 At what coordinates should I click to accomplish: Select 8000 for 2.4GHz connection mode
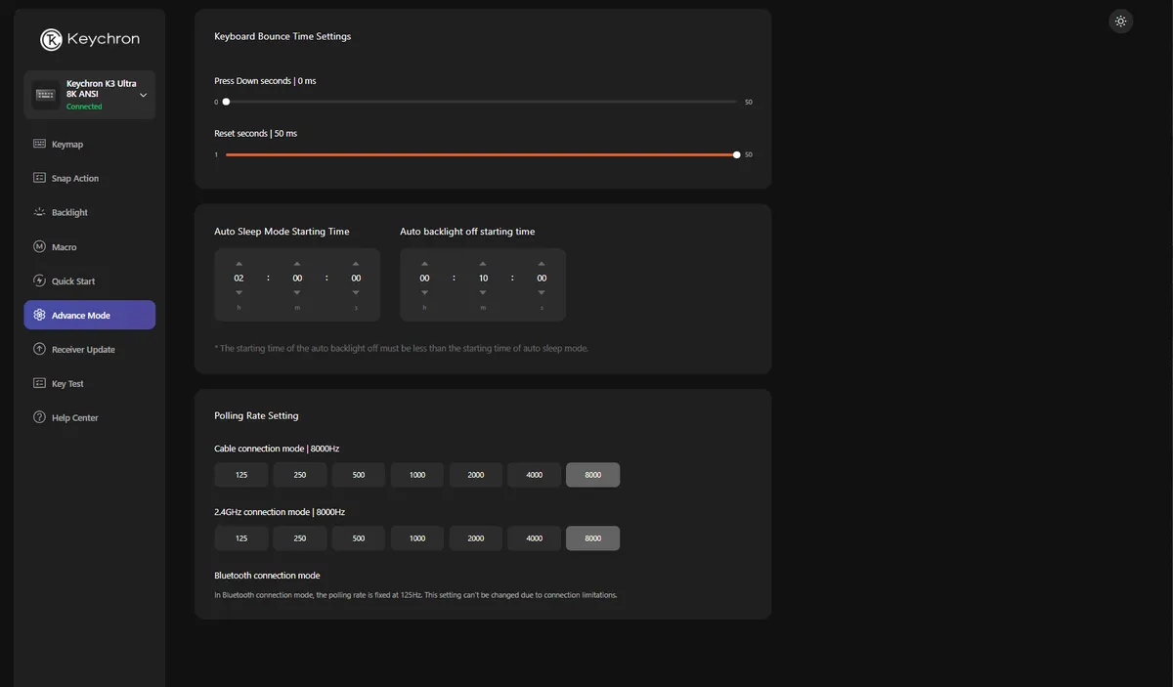[x=593, y=538]
